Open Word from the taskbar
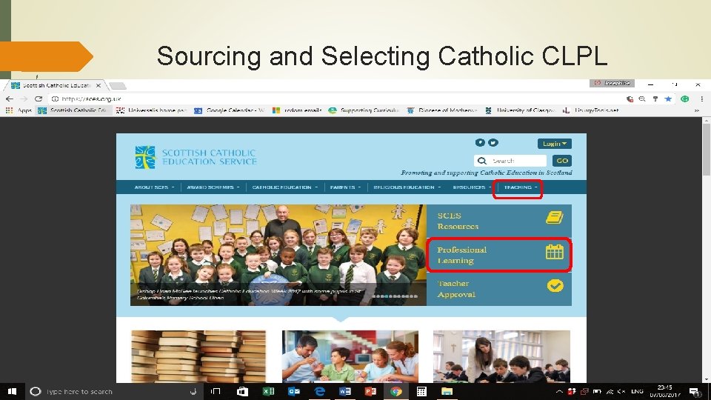Viewport: 711px width, 400px height. point(345,391)
